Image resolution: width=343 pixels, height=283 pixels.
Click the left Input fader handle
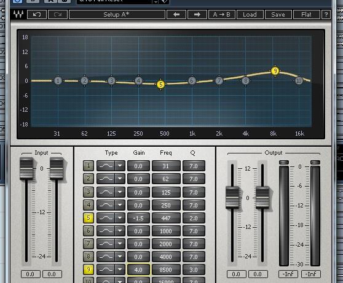click(x=26, y=169)
